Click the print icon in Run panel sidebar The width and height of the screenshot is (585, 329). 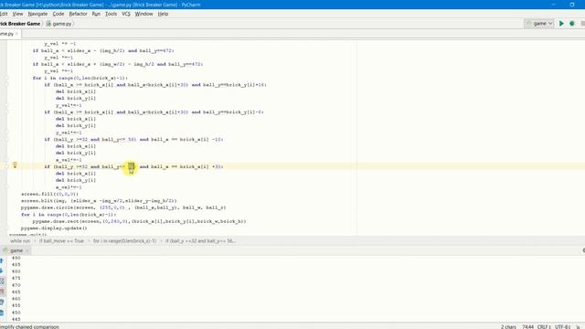[2, 302]
